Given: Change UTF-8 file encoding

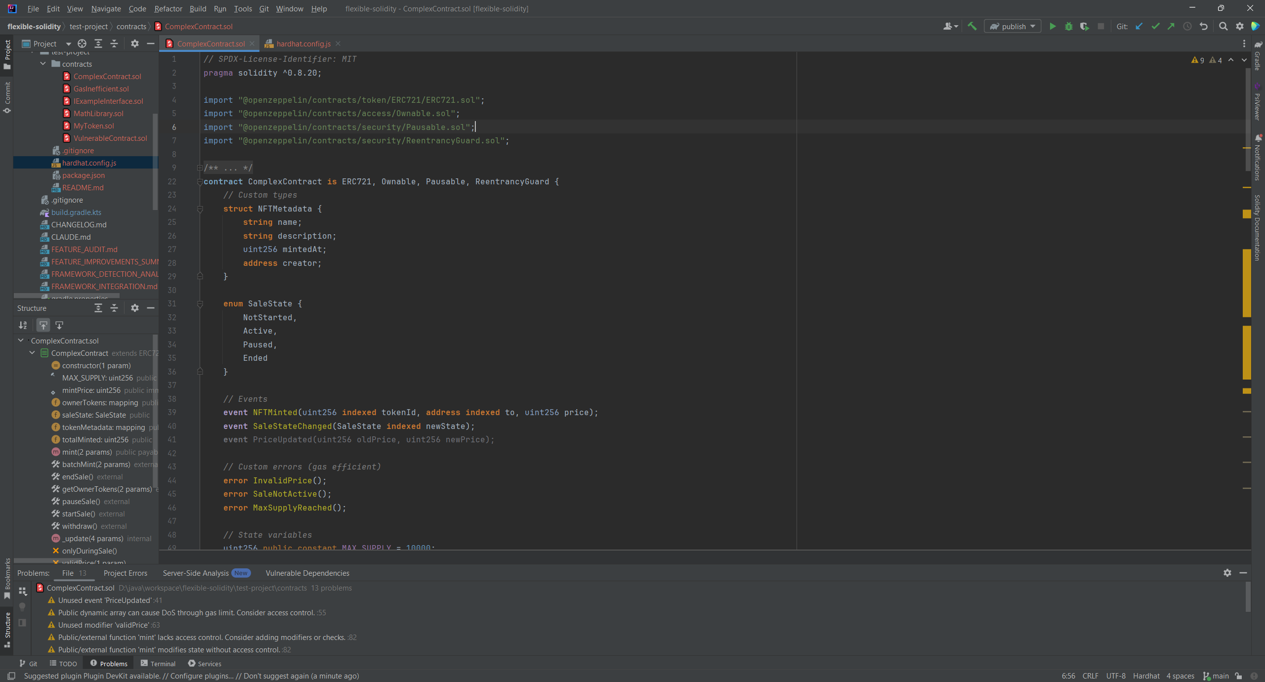Looking at the screenshot, I should pos(1116,676).
